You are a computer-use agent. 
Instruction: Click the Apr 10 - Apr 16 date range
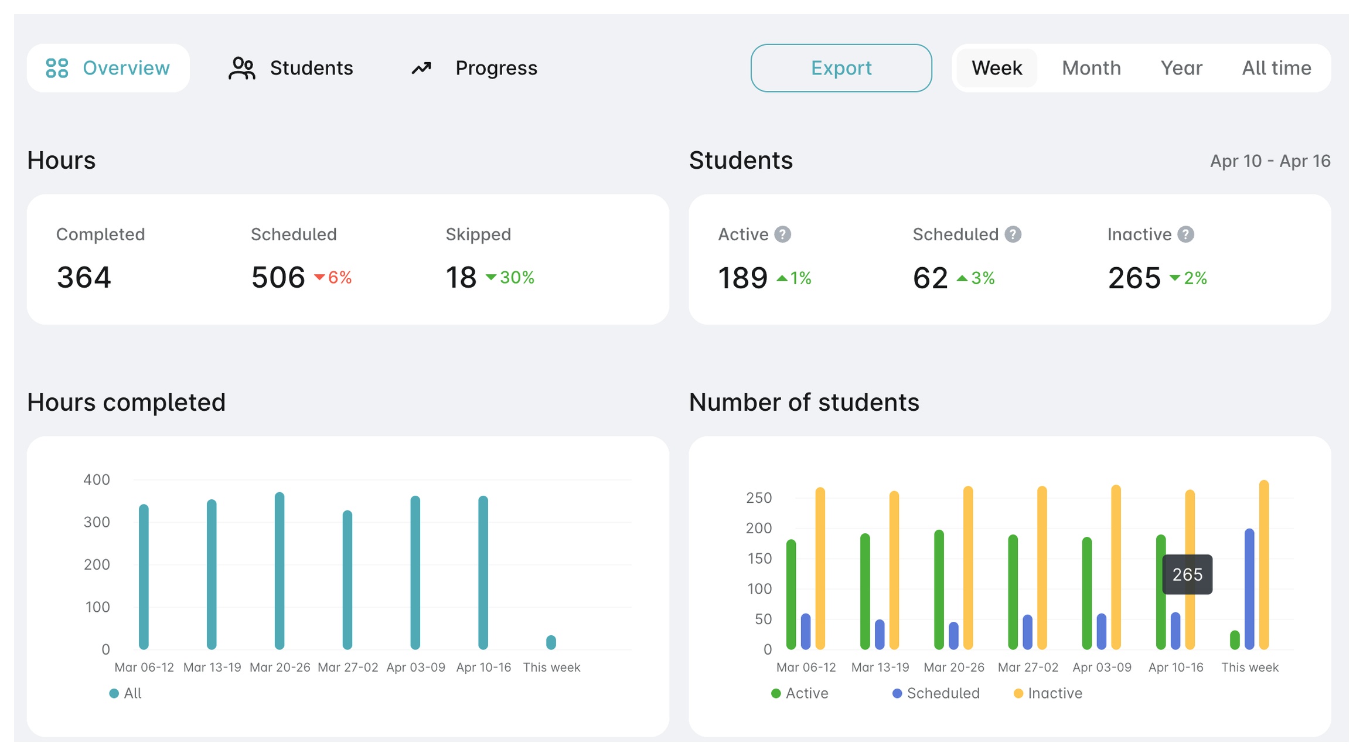click(1270, 161)
